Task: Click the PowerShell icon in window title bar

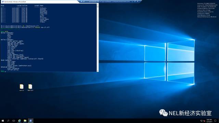Action: coord(2,2)
